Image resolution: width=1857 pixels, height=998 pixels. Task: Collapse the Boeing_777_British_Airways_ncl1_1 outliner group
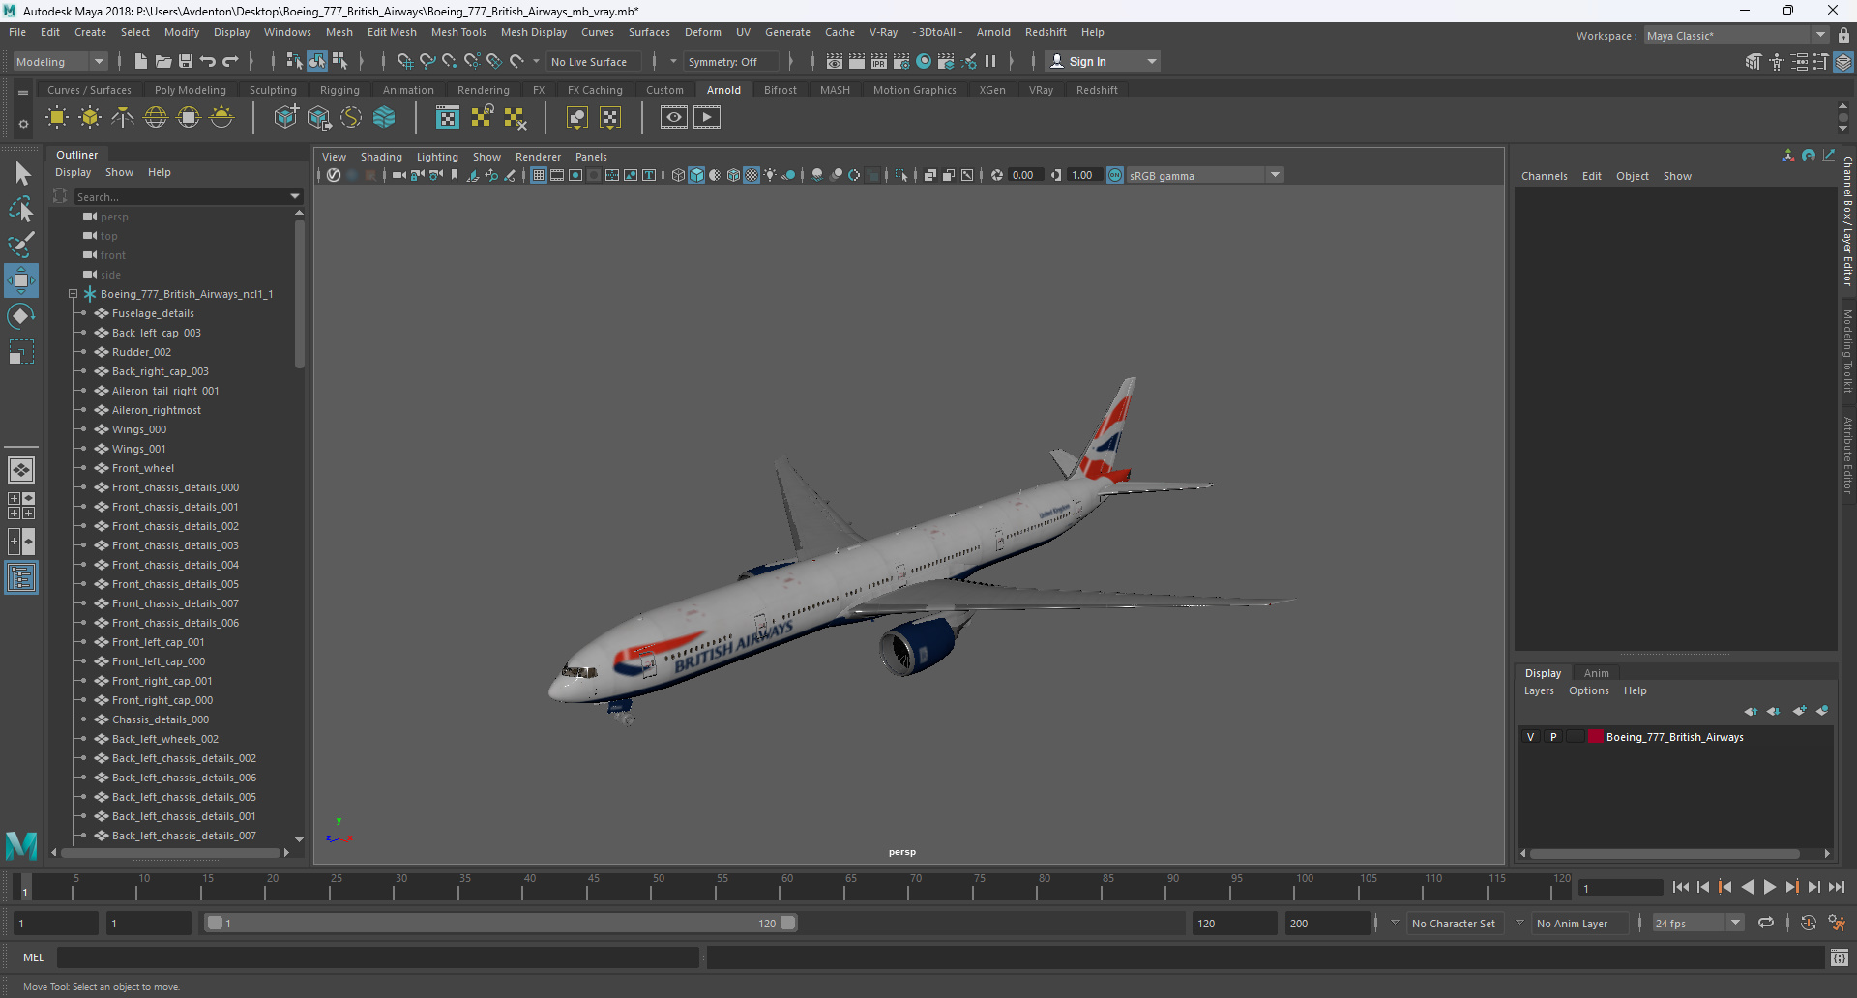pos(74,294)
